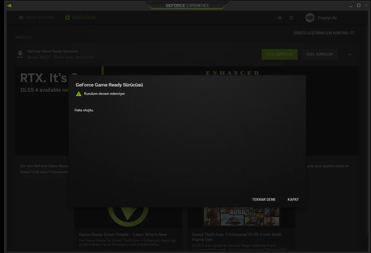Click 'Grand Theft Auto V Enhanced DLSS 4' article title
Screen dimensions: 371x253
[237, 237]
